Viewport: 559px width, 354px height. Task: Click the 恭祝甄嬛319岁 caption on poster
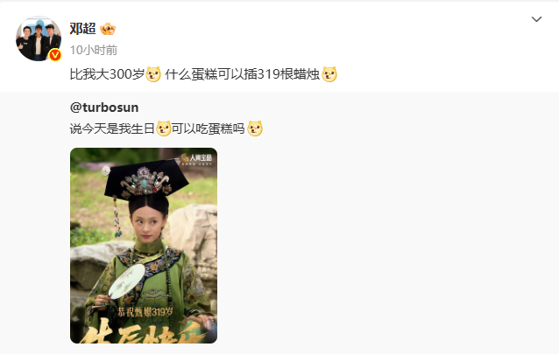coord(145,312)
